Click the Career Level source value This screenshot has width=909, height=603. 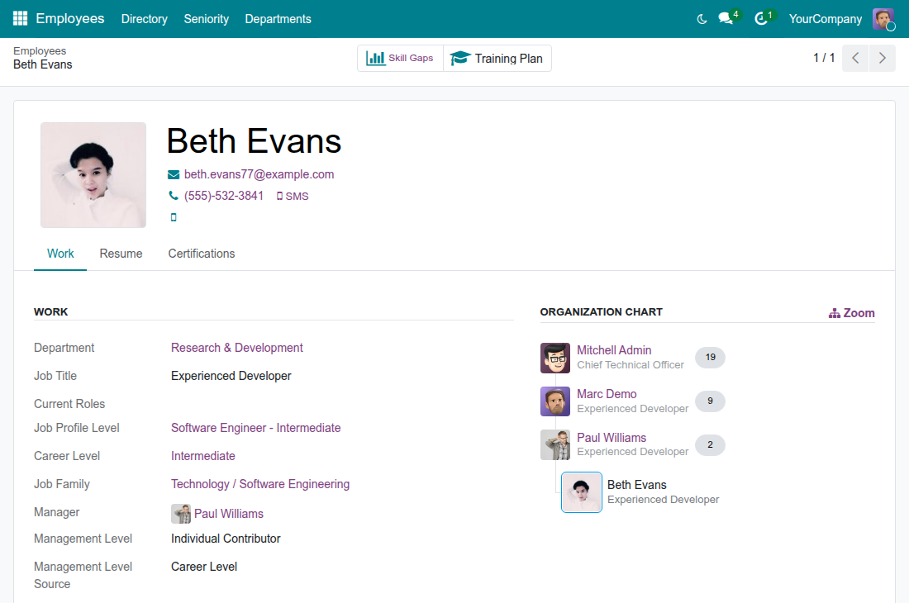[x=204, y=567]
